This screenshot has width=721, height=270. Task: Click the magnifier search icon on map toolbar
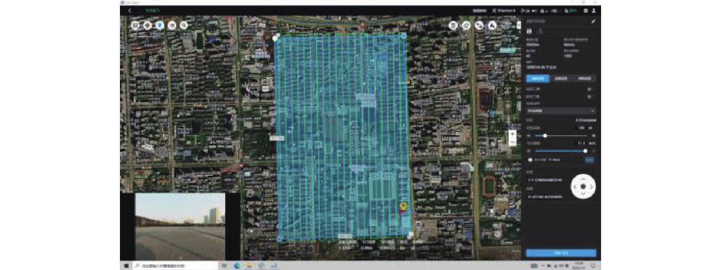(x=184, y=25)
